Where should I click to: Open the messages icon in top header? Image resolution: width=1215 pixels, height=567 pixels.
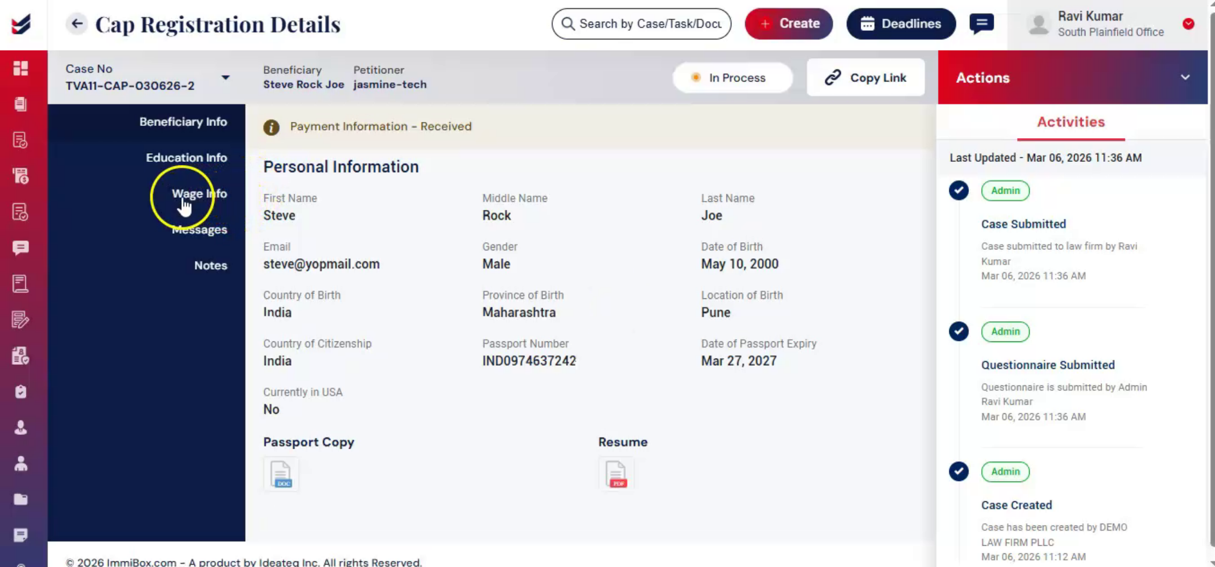982,23
